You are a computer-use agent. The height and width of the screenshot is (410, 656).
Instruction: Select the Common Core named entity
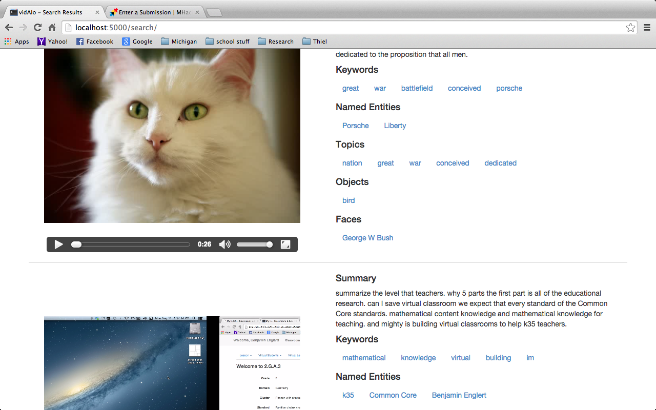click(393, 395)
